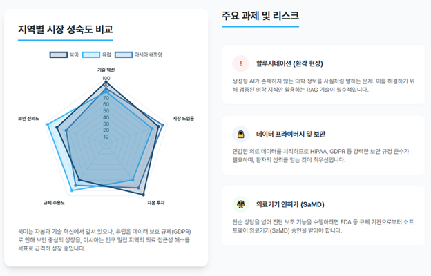This screenshot has height=276, width=431.
Task: Toggle the 아시아 태평양 legend series
Action: 139,55
